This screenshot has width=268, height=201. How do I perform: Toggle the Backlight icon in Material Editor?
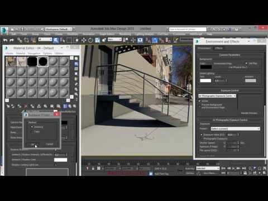pos(76,64)
